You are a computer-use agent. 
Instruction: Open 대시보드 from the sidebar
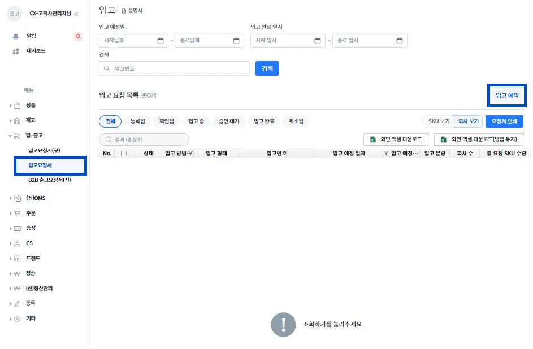click(x=36, y=51)
